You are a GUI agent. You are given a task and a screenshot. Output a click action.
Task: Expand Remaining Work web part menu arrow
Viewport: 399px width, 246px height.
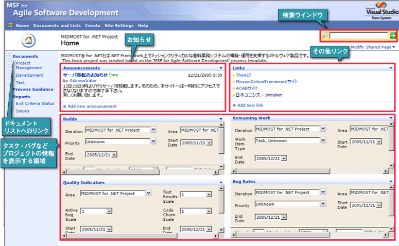click(x=391, y=118)
